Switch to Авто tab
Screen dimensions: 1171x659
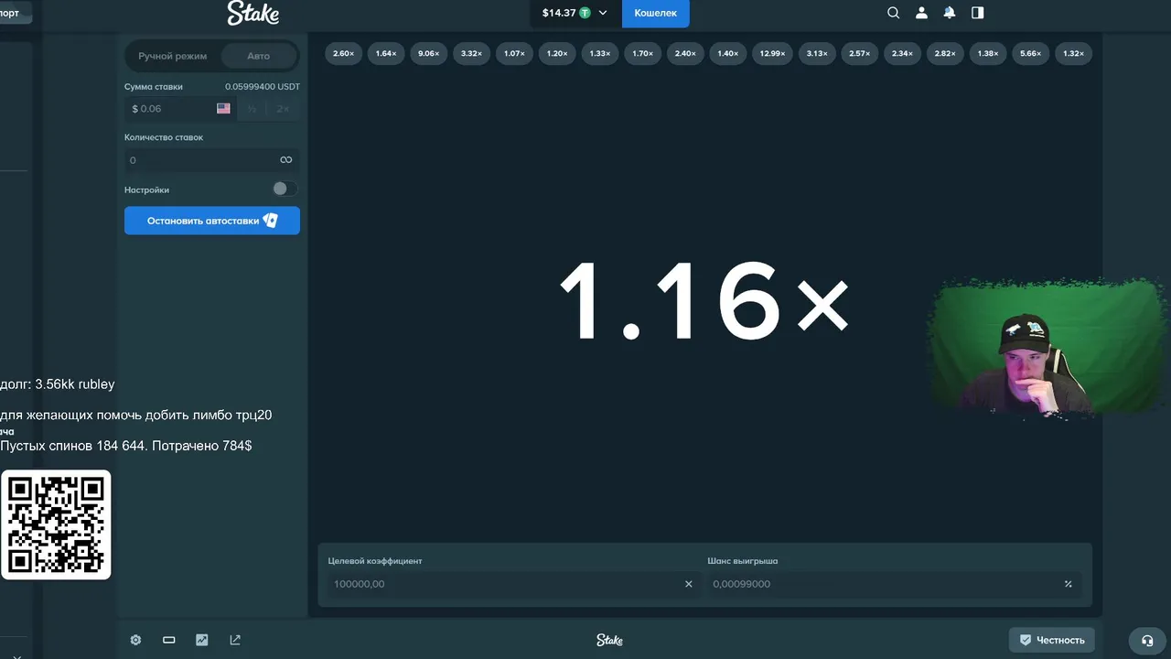(x=258, y=56)
